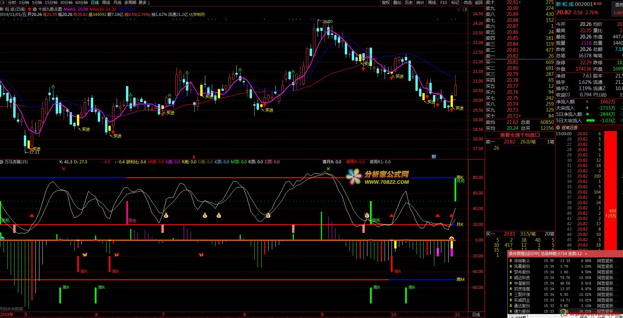The height and width of the screenshot is (318, 623).
Task: Click the red X marker in 万马奔腾 panel
Action: click(64, 169)
